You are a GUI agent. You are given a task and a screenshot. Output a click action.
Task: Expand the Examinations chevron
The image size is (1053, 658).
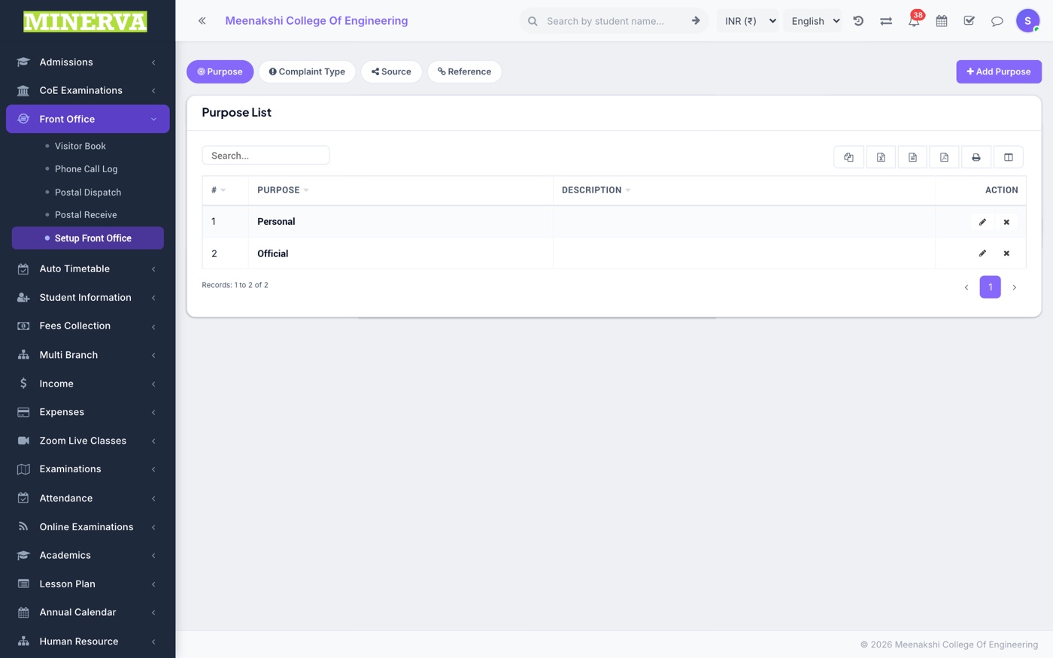tap(153, 469)
